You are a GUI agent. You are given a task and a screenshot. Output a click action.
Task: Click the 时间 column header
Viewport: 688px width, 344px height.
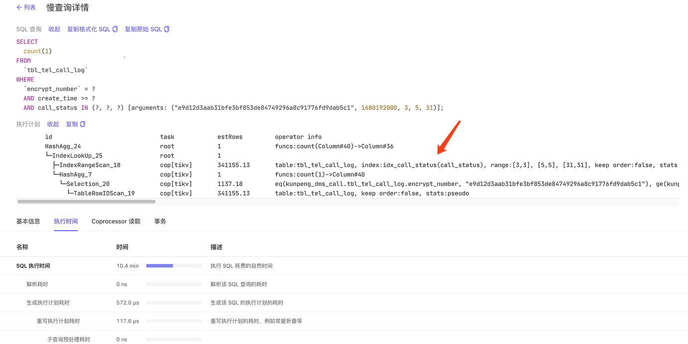[122, 247]
